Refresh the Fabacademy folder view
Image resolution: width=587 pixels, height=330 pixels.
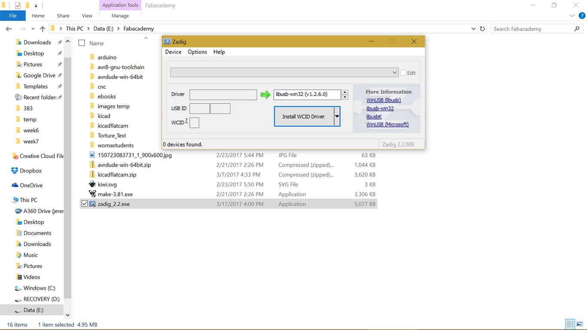click(482, 29)
